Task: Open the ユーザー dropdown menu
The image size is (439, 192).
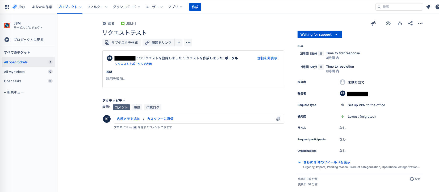Action: click(x=154, y=7)
